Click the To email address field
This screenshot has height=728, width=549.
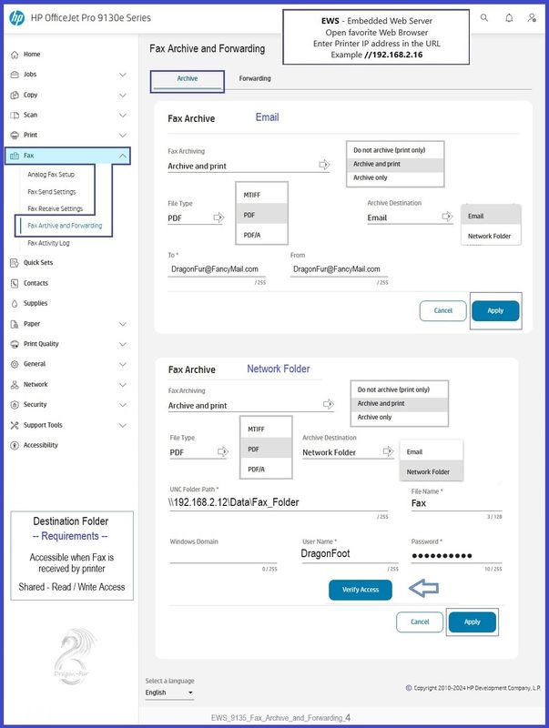[217, 268]
